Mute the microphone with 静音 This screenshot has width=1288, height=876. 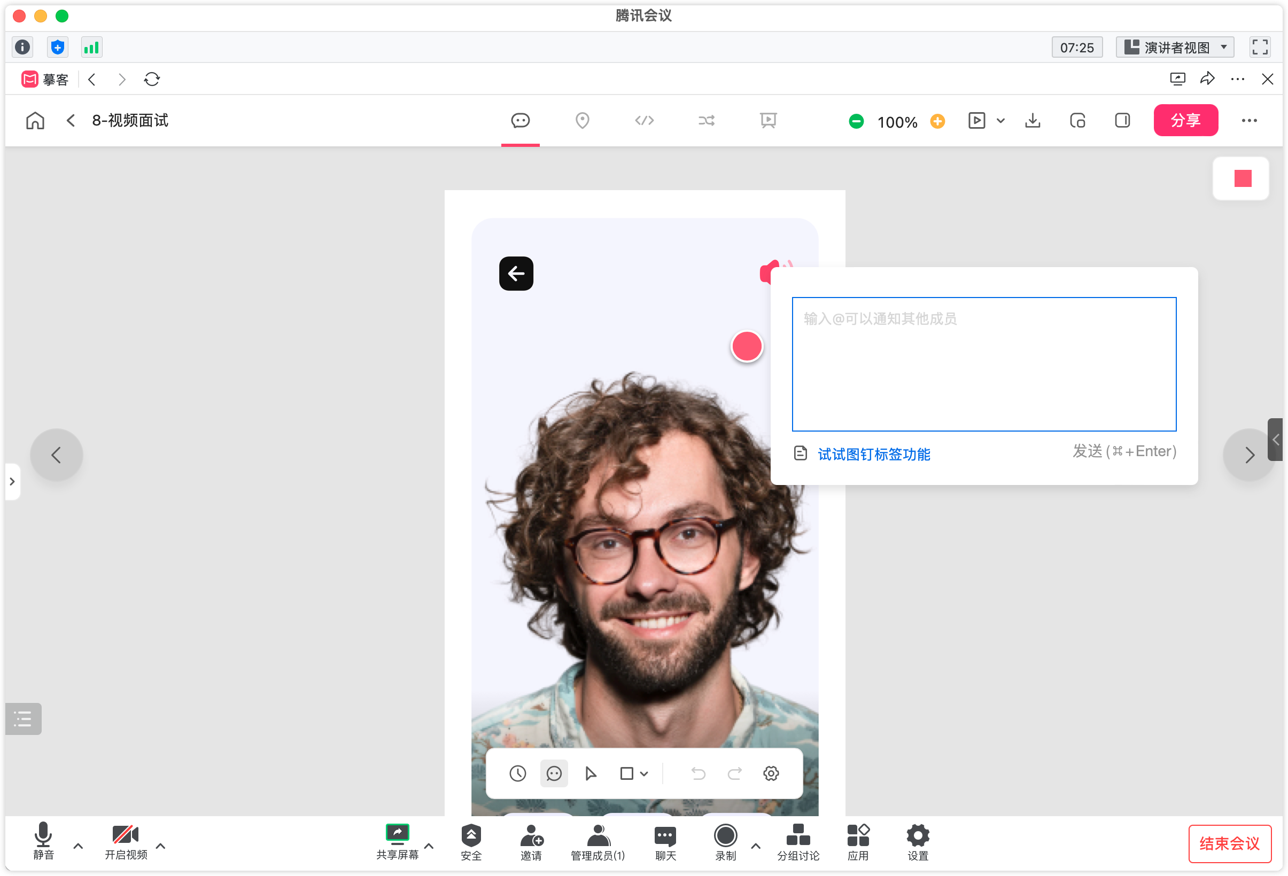pyautogui.click(x=43, y=841)
